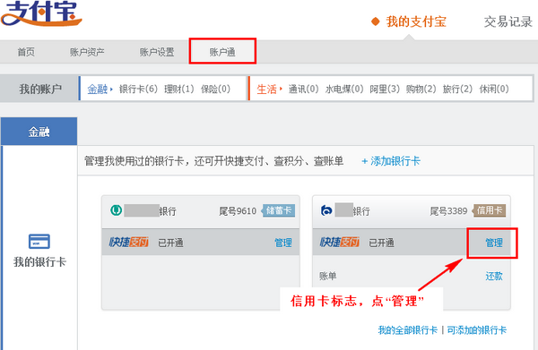The image size is (538, 350).
Task: Select the 金融 category link
Action: coord(98,89)
